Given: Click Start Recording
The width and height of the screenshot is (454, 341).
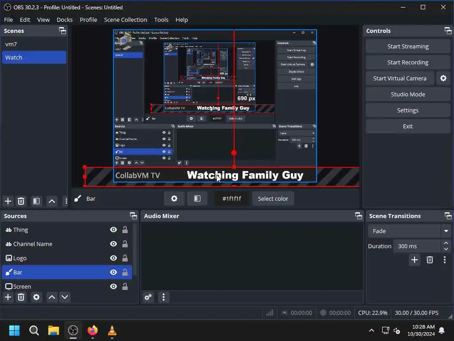Looking at the screenshot, I should (x=408, y=62).
